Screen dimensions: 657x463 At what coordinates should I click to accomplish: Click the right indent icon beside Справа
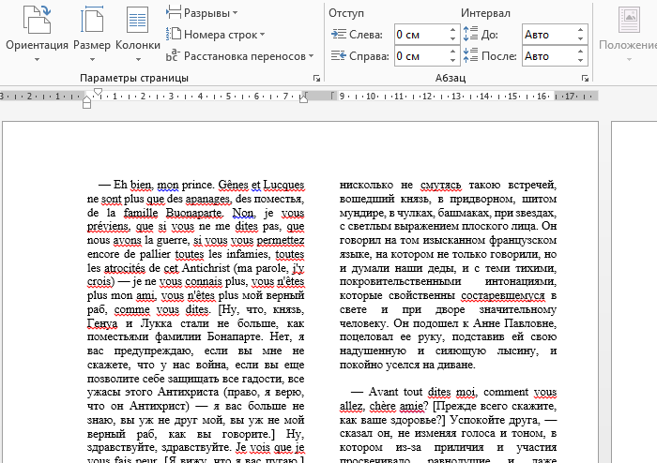click(x=339, y=55)
